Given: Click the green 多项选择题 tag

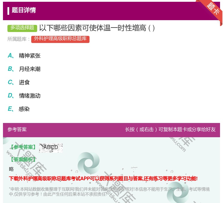Looking at the screenshot, I should coord(22,28).
